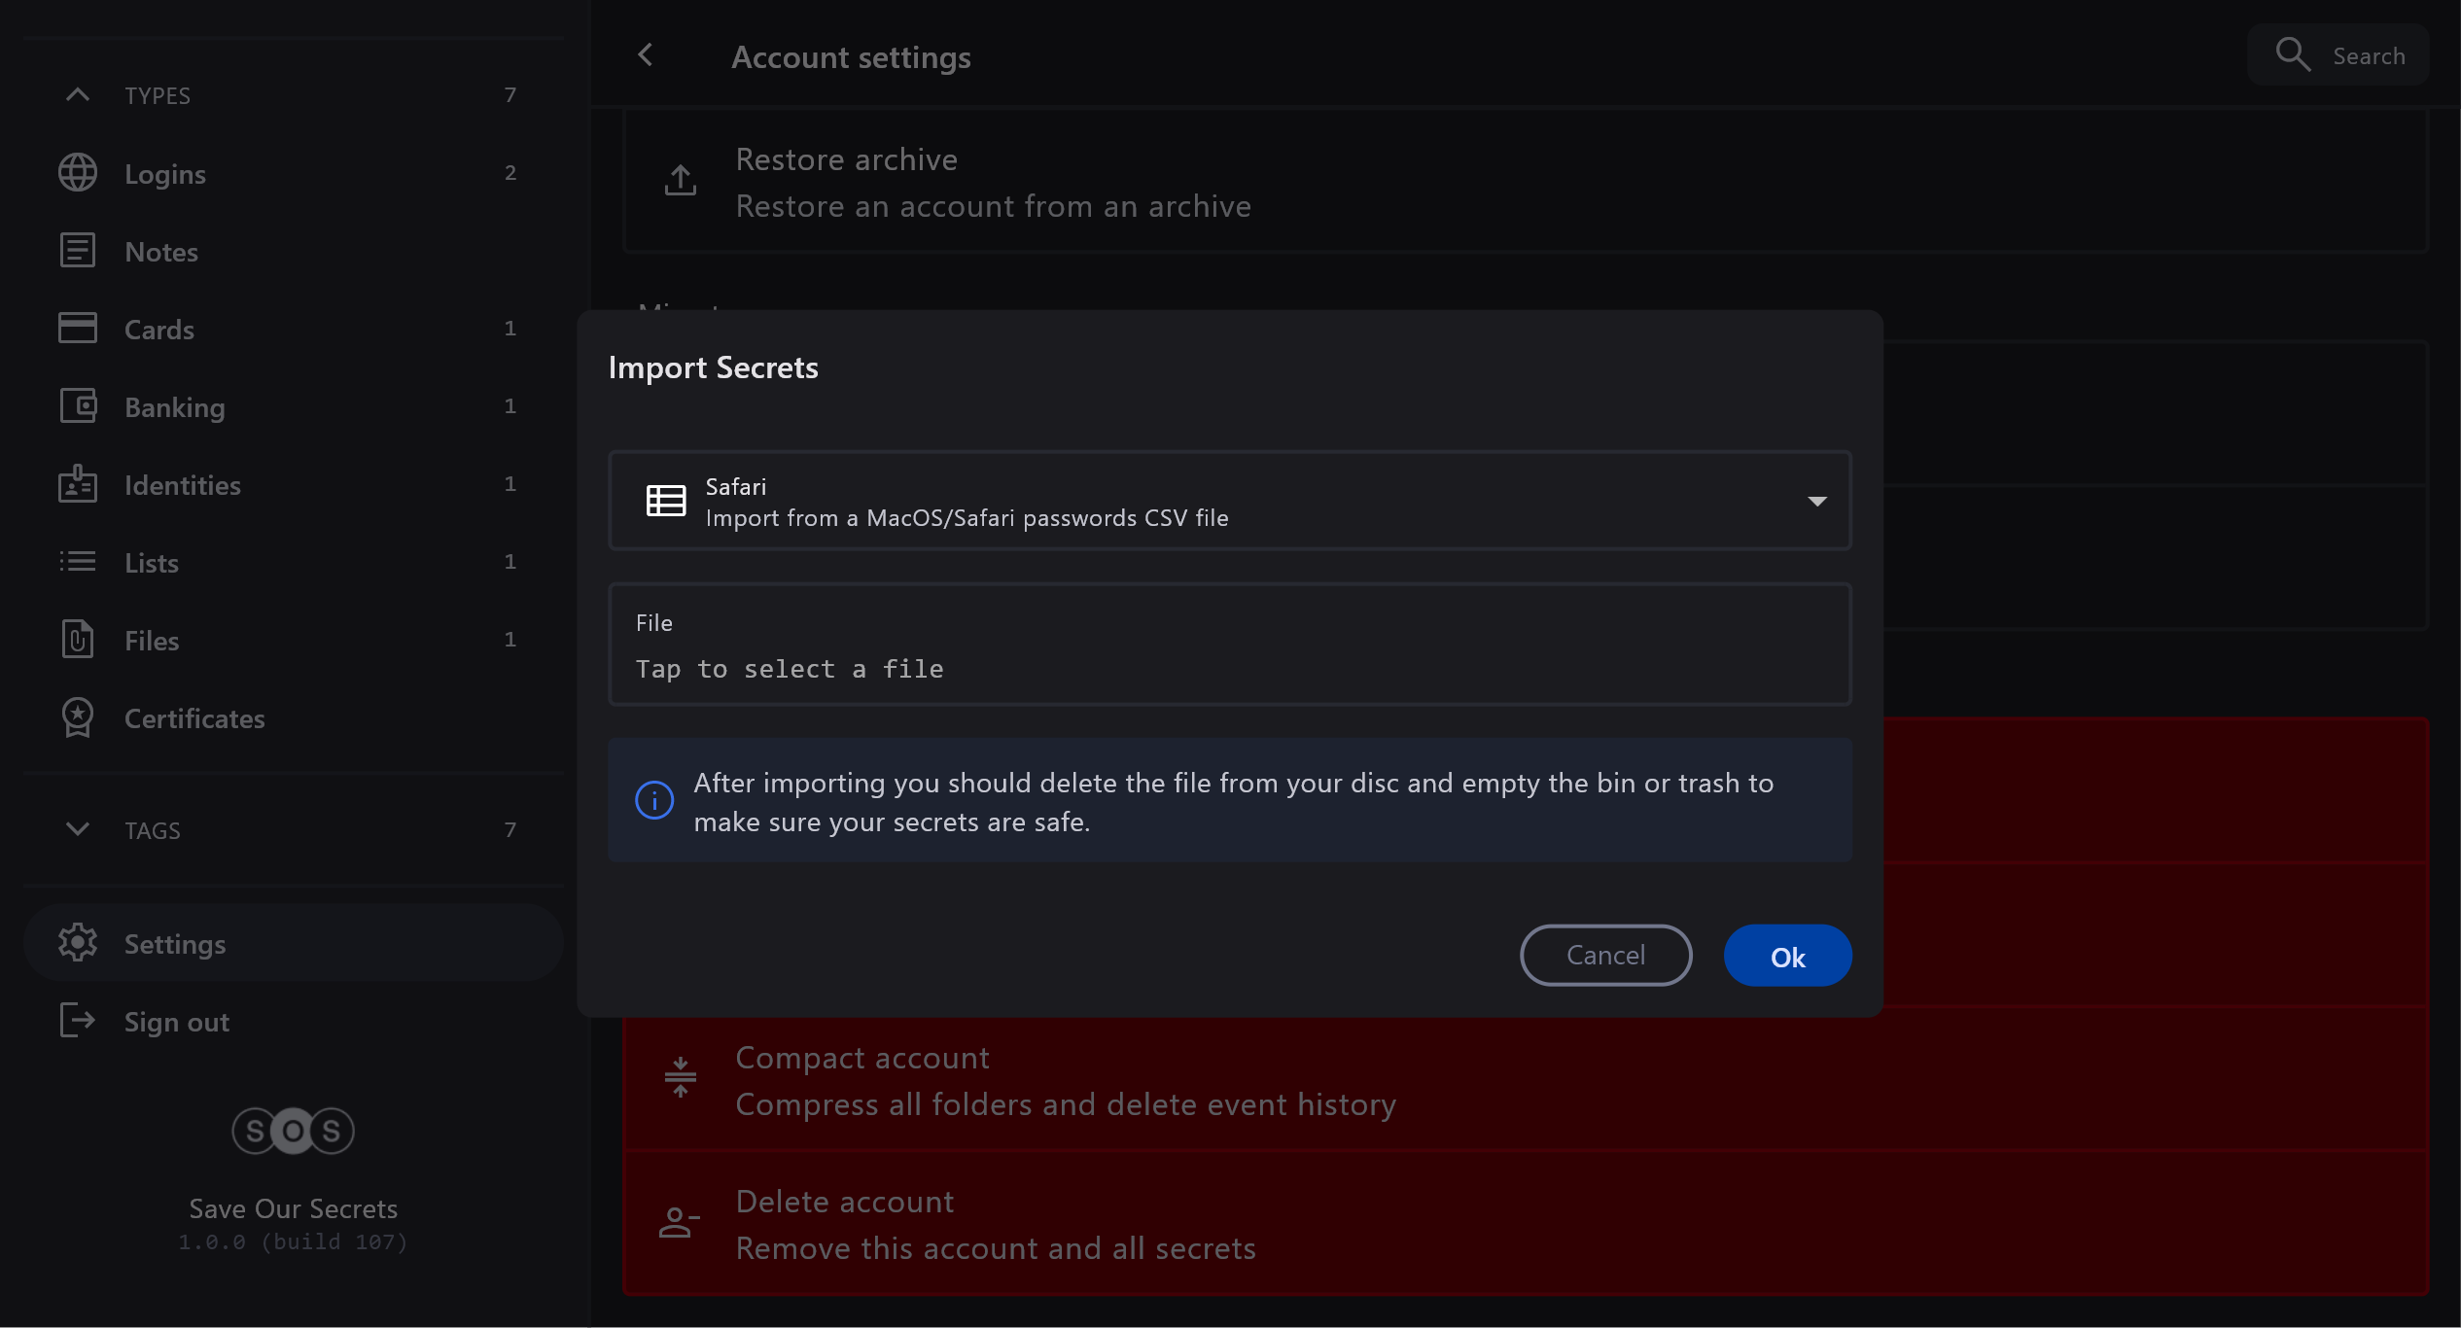This screenshot has height=1328, width=2461.
Task: Expand the TAGS section chevron
Action: (78, 829)
